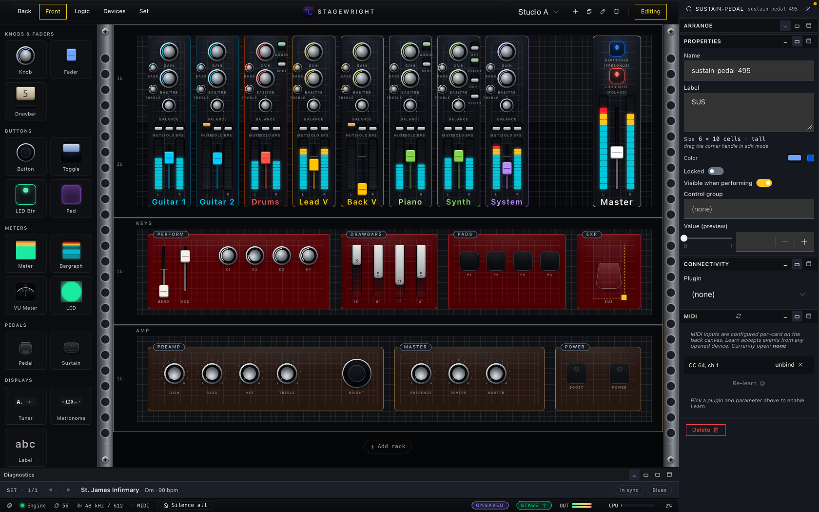Click the plus icon next to Studio A
The height and width of the screenshot is (512, 819).
(x=575, y=12)
